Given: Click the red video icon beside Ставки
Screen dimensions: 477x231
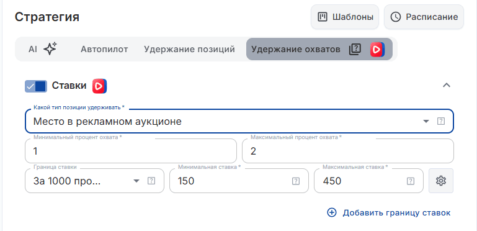Looking at the screenshot, I should point(100,86).
